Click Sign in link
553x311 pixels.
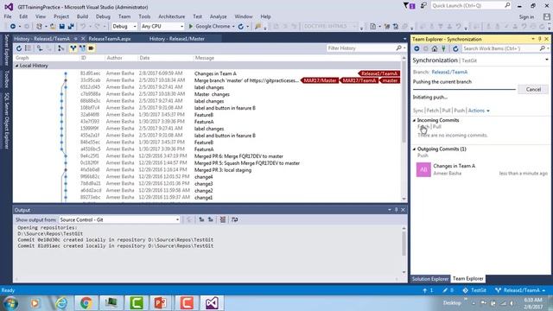(x=526, y=17)
